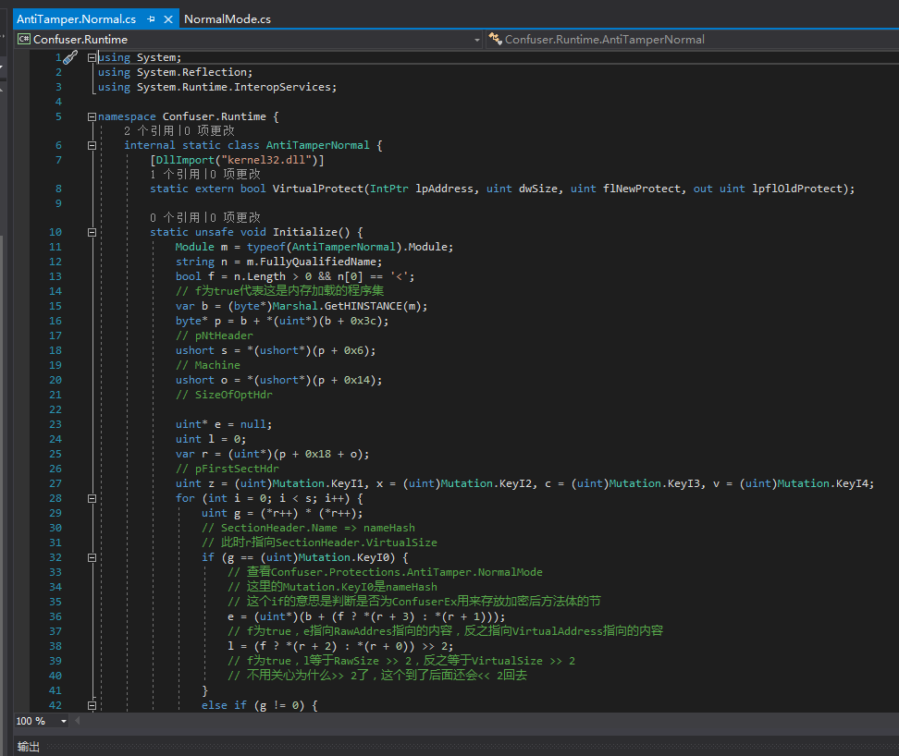Open the 输出 output panel
This screenshot has width=899, height=756.
pos(29,747)
